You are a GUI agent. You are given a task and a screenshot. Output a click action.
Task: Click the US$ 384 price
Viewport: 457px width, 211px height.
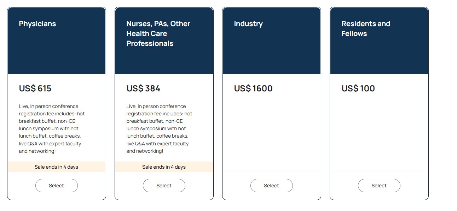click(143, 89)
